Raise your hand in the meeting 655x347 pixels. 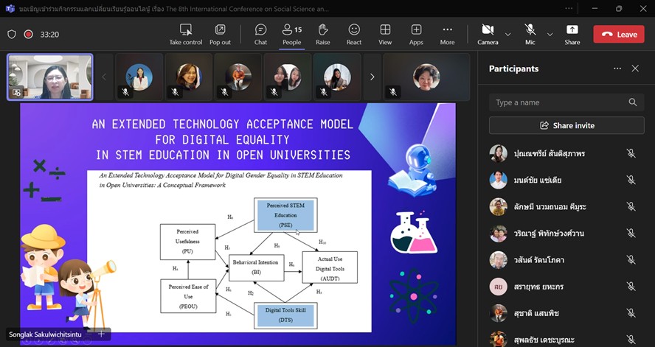click(323, 34)
